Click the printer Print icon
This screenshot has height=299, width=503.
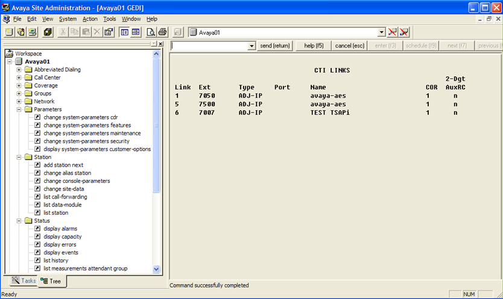point(162,32)
